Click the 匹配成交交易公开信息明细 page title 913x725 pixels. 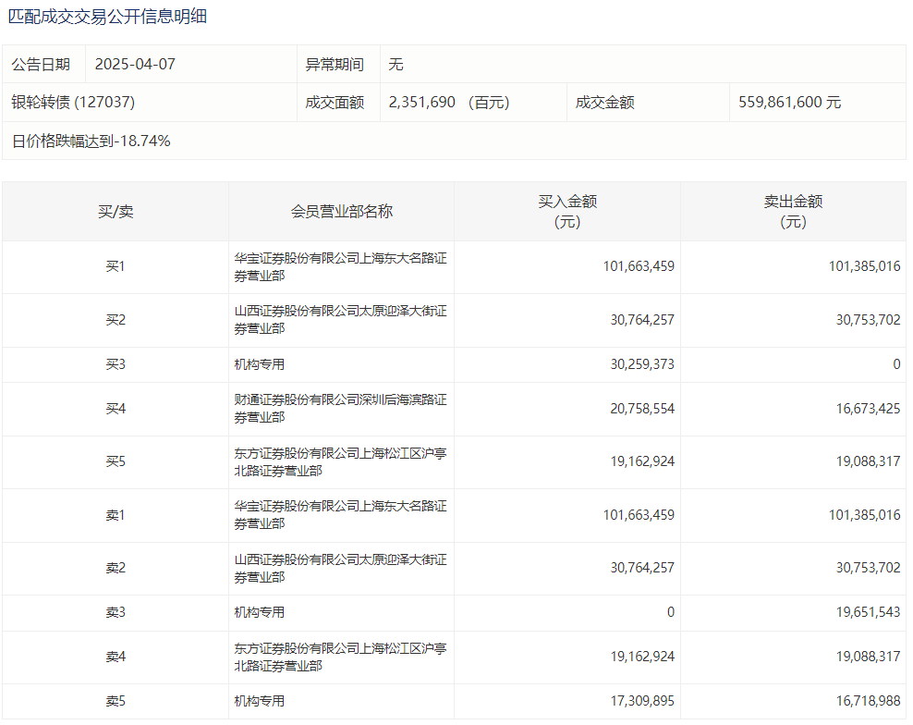coord(107,18)
